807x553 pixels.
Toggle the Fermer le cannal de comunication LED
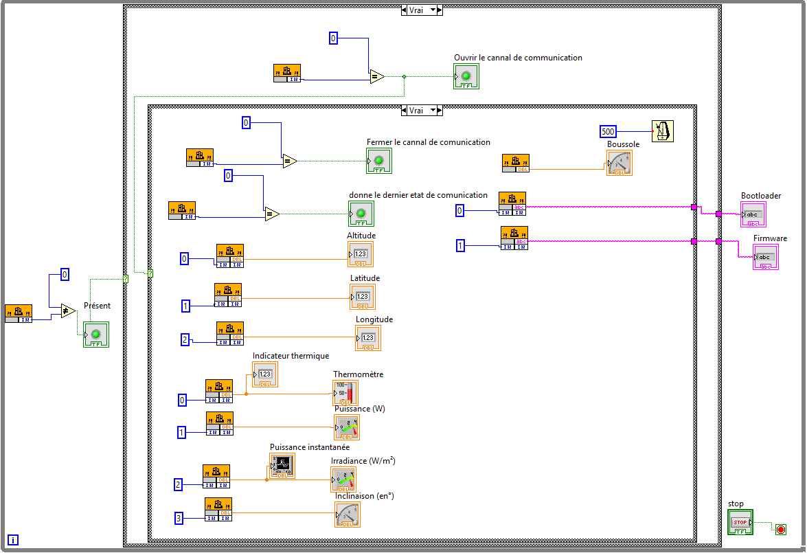tap(379, 161)
